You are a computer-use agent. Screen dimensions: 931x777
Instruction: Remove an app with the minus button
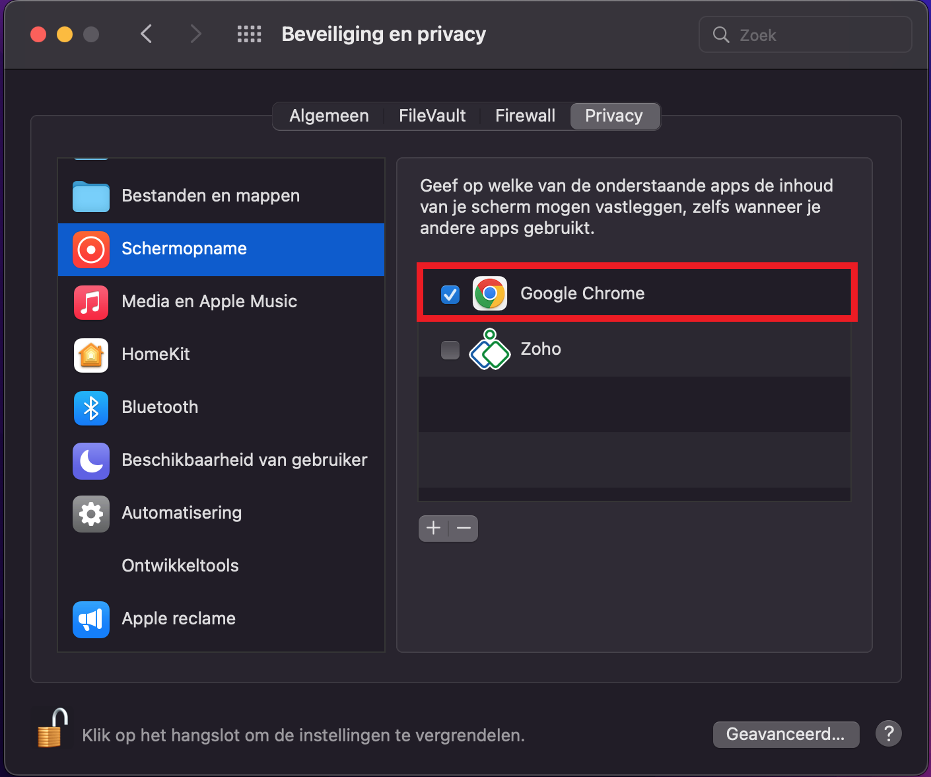(x=464, y=528)
